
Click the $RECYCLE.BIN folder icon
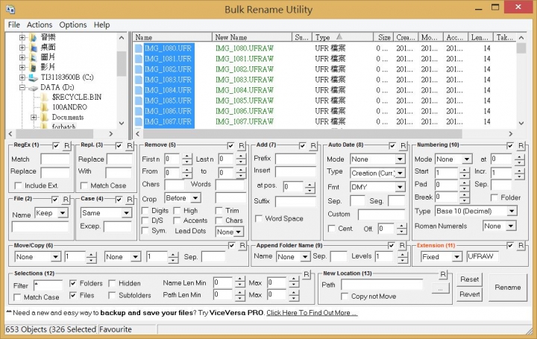pyautogui.click(x=44, y=97)
